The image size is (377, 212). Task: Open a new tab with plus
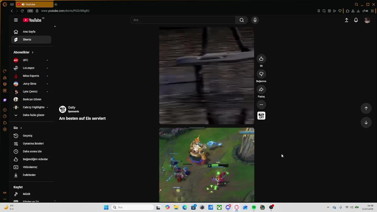tap(56, 4)
